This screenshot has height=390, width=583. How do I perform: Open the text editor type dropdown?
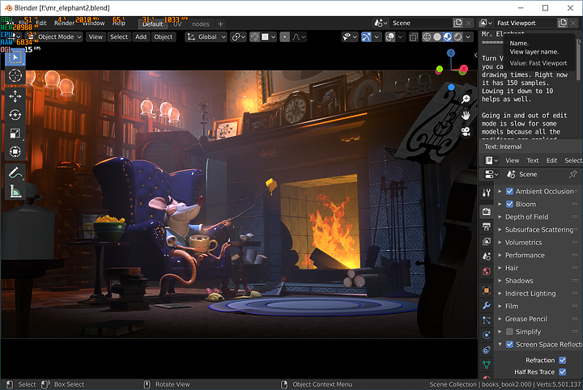coord(492,160)
